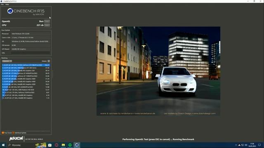Image resolution: width=264 pixels, height=148 pixels.
Task: Click the OpenGL benchmark render viewport
Action: [x=158, y=71]
